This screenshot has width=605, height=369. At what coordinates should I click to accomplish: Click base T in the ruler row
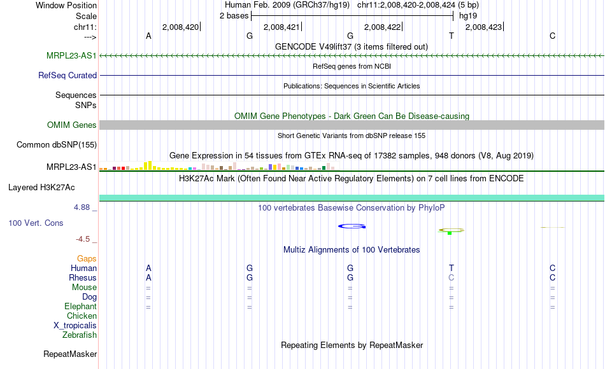452,36
